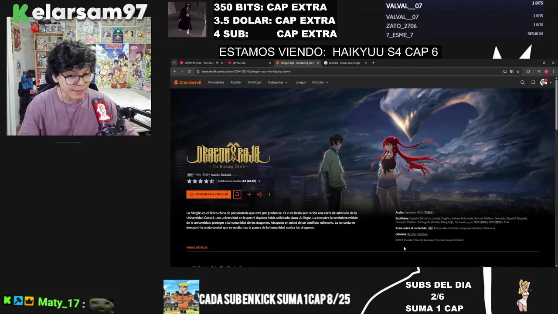Collapse details with MENOS DETALLES
This screenshot has height=314, width=558.
pyautogui.click(x=197, y=248)
